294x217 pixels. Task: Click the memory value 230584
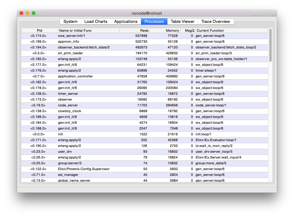pos(172,88)
